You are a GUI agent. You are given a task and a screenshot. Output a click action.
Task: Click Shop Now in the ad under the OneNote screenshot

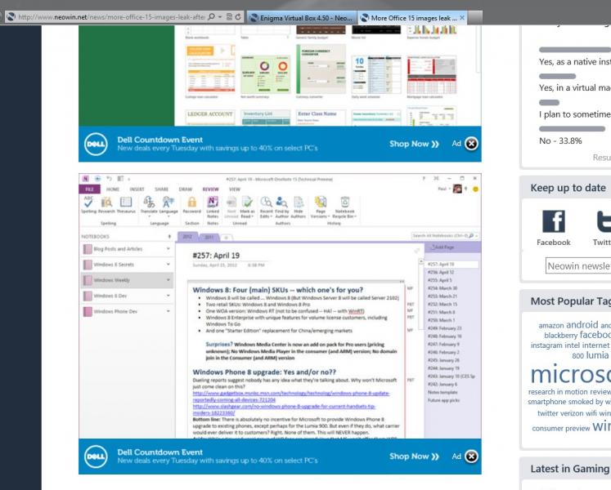tap(414, 457)
